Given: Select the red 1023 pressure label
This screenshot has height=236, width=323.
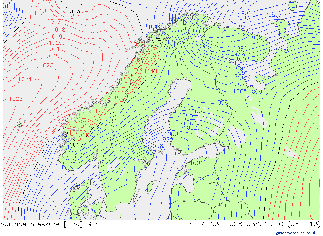Looking at the screenshot, I should click(47, 66).
